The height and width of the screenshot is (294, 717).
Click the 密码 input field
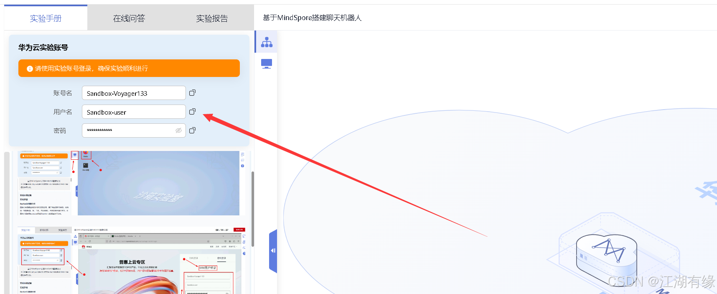point(134,130)
